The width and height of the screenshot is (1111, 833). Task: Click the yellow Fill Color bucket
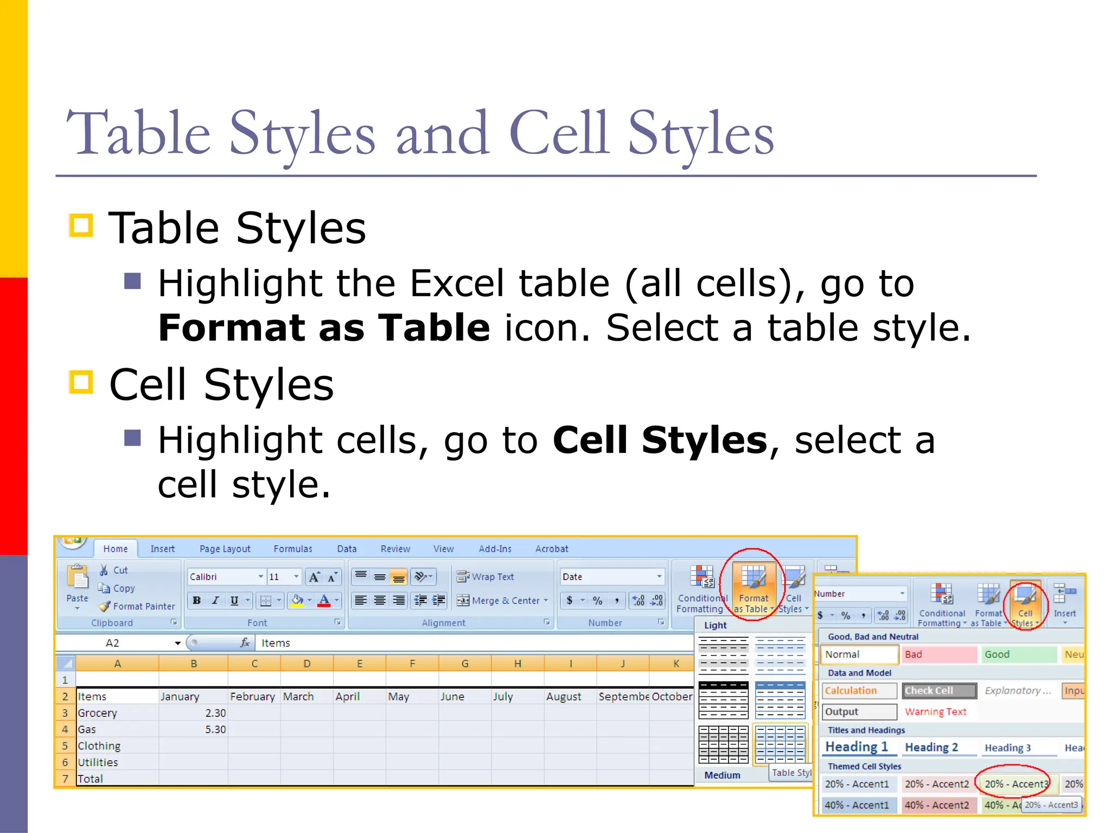point(297,600)
